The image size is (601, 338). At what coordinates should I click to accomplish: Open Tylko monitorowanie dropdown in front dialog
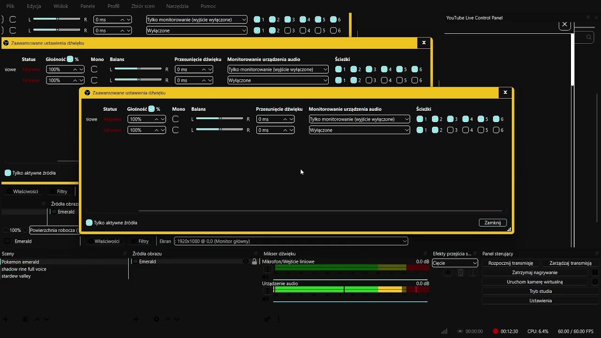point(359,119)
